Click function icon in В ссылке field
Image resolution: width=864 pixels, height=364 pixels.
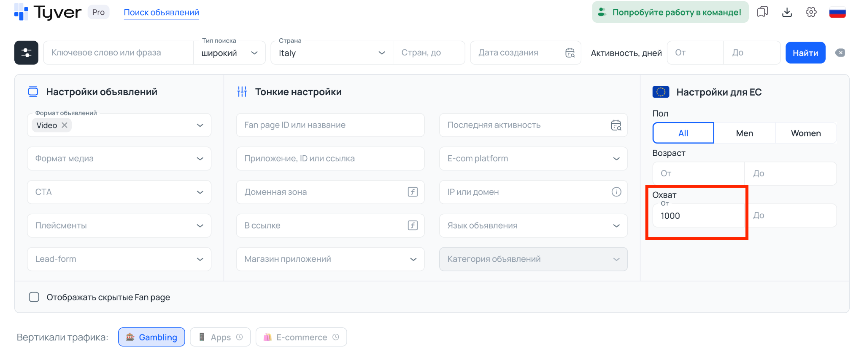tap(413, 226)
